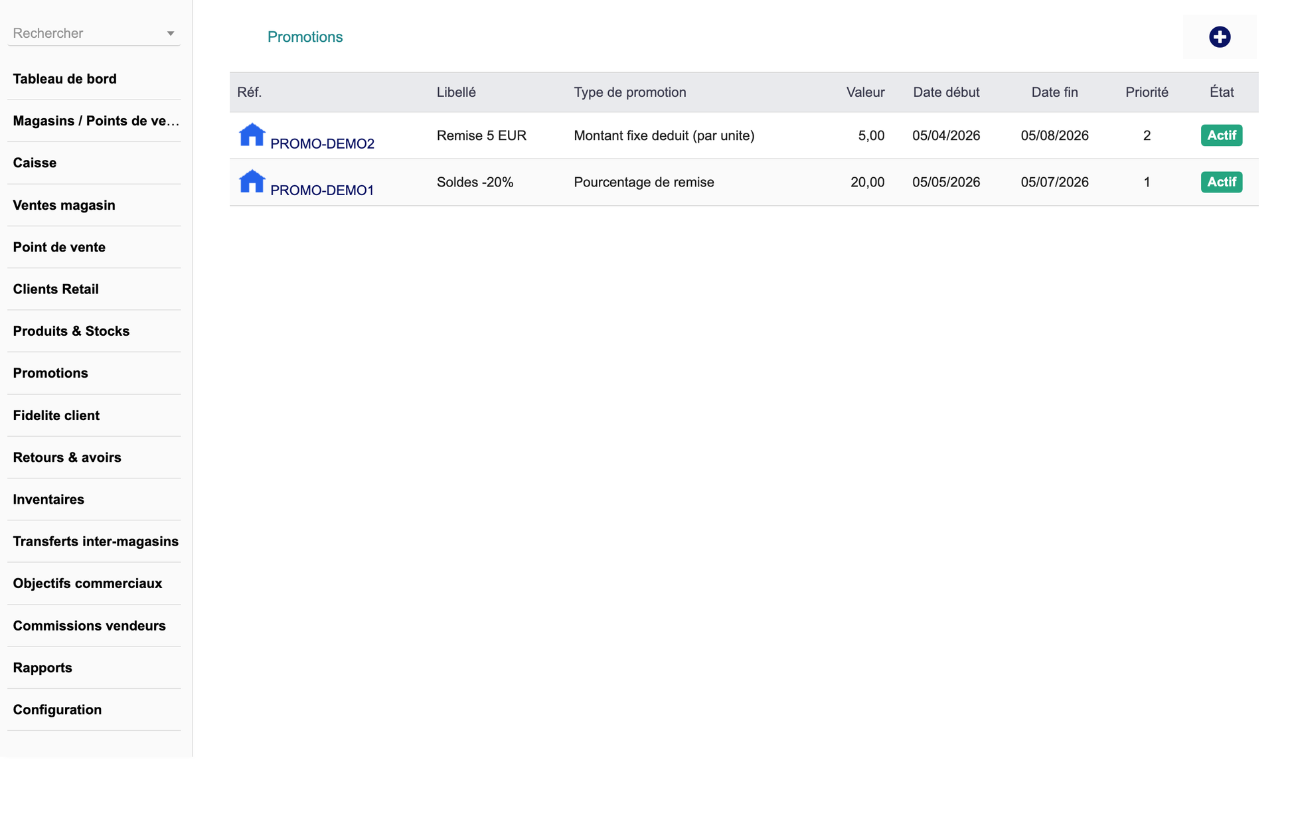Click the plus icon to add promotion
Image resolution: width=1292 pixels, height=819 pixels.
[x=1219, y=37]
